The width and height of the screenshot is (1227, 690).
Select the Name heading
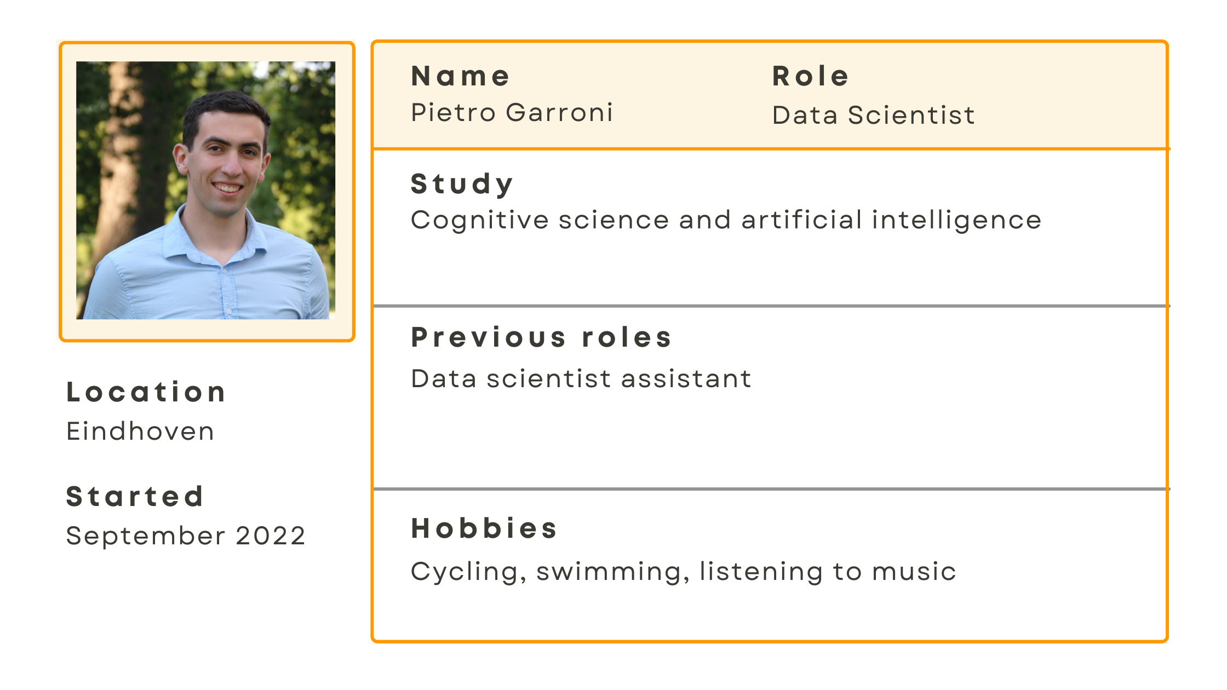click(x=461, y=76)
